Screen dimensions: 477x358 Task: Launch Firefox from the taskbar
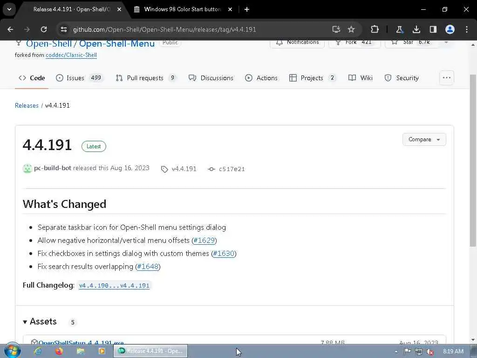[x=59, y=351]
